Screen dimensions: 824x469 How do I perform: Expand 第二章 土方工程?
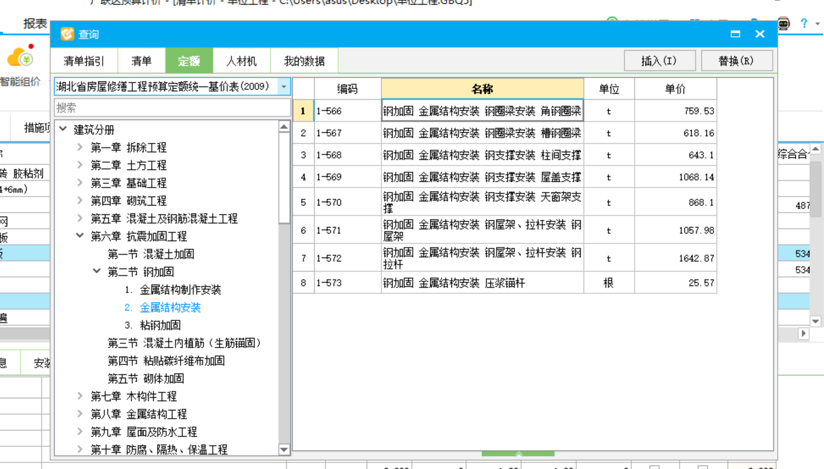80,165
